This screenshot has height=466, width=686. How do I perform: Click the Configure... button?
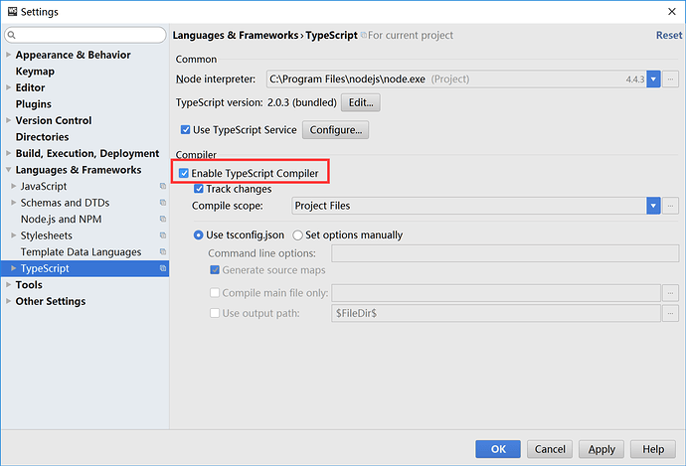tap(336, 130)
